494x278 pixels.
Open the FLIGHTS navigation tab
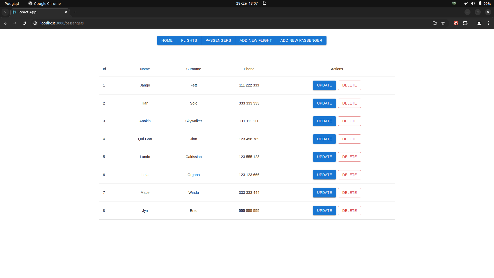click(x=189, y=40)
